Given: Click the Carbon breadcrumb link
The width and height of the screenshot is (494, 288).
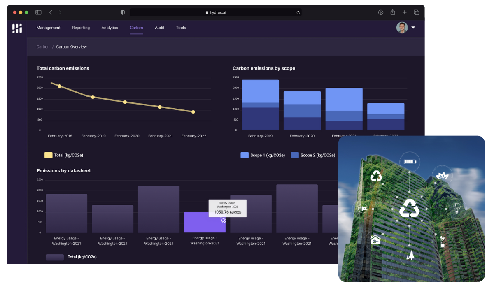Looking at the screenshot, I should tap(43, 46).
